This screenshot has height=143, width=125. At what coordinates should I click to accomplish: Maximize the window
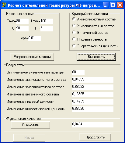(x=113, y=5)
